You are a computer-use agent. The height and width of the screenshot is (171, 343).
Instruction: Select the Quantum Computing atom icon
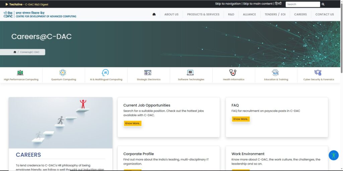pos(63,72)
